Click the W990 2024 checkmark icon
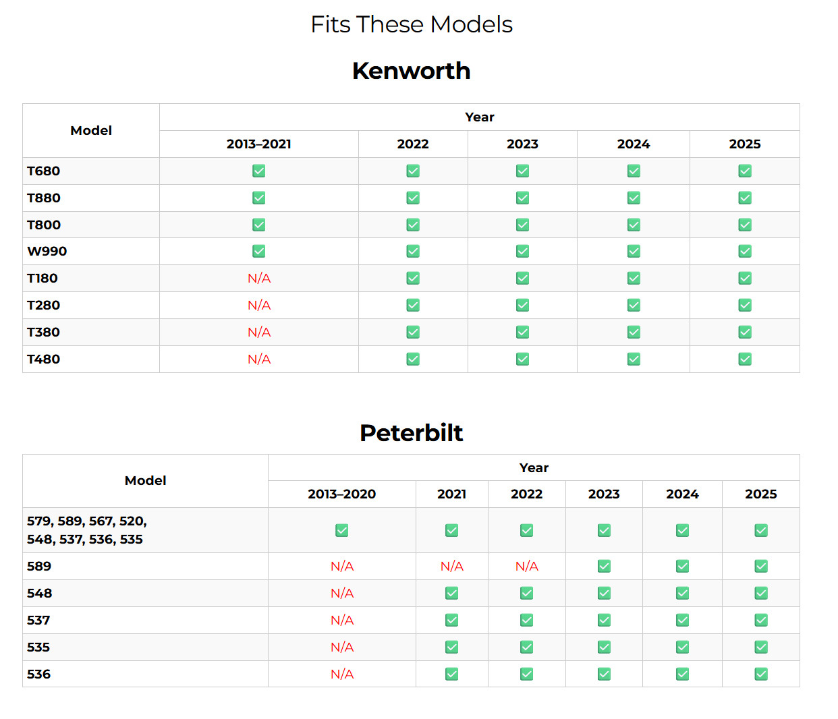Image resolution: width=838 pixels, height=719 pixels. tap(634, 251)
